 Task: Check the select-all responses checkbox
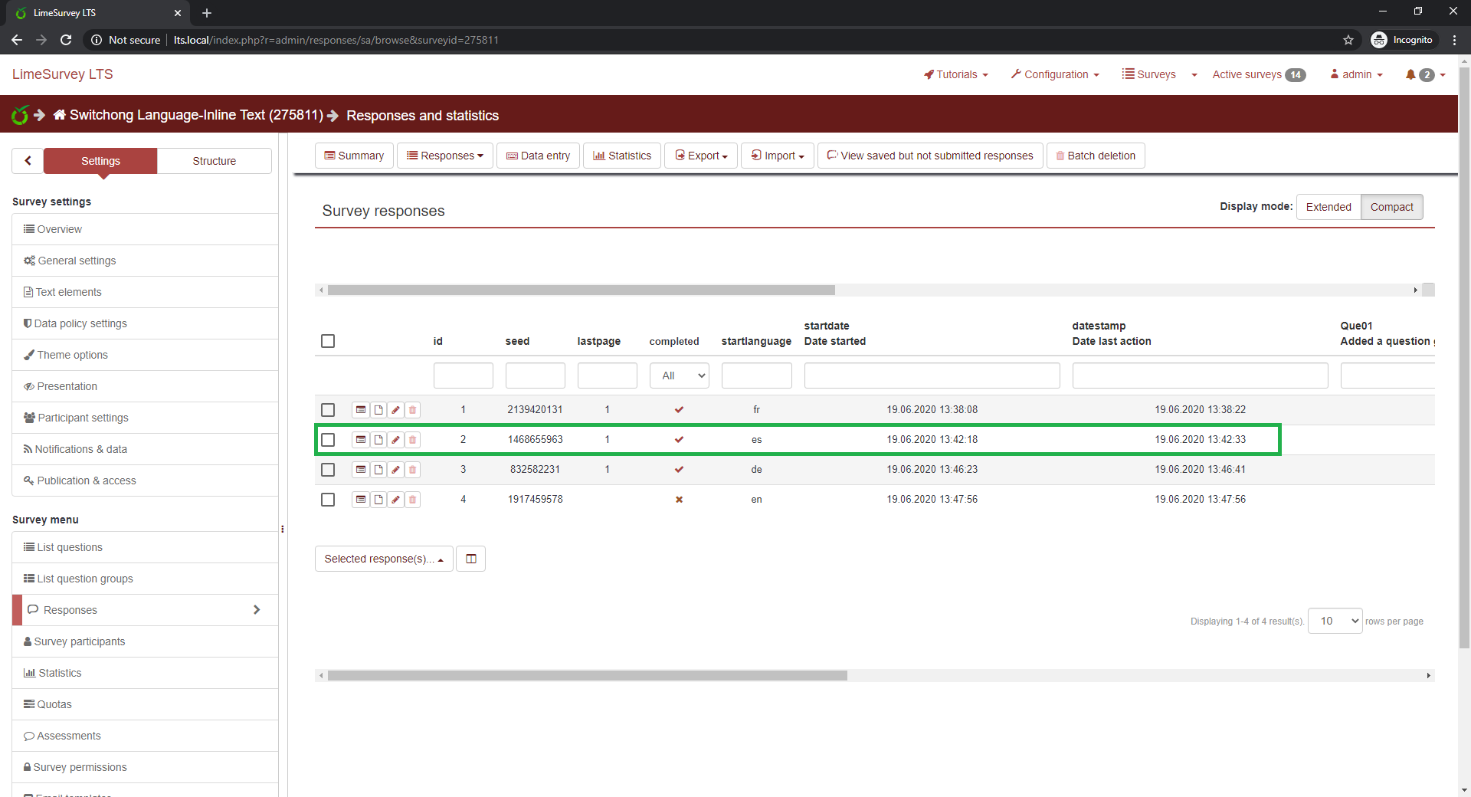[328, 341]
